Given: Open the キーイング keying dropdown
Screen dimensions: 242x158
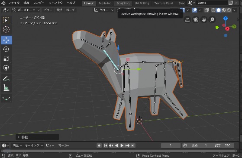Looking at the screenshot, I should 33,146.
